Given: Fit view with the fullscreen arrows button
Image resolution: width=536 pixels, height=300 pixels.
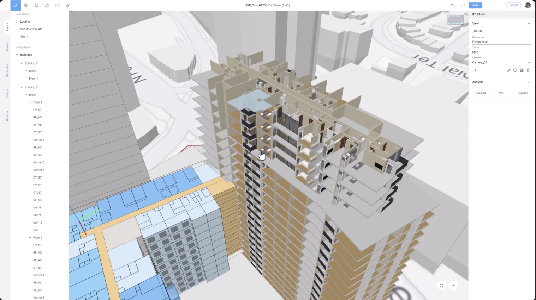Looking at the screenshot, I should 442,286.
